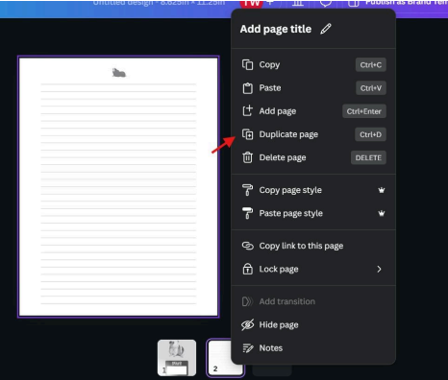The image size is (448, 380).
Task: Click the Ctrl+Enter shortcut badge
Action: pyautogui.click(x=364, y=111)
